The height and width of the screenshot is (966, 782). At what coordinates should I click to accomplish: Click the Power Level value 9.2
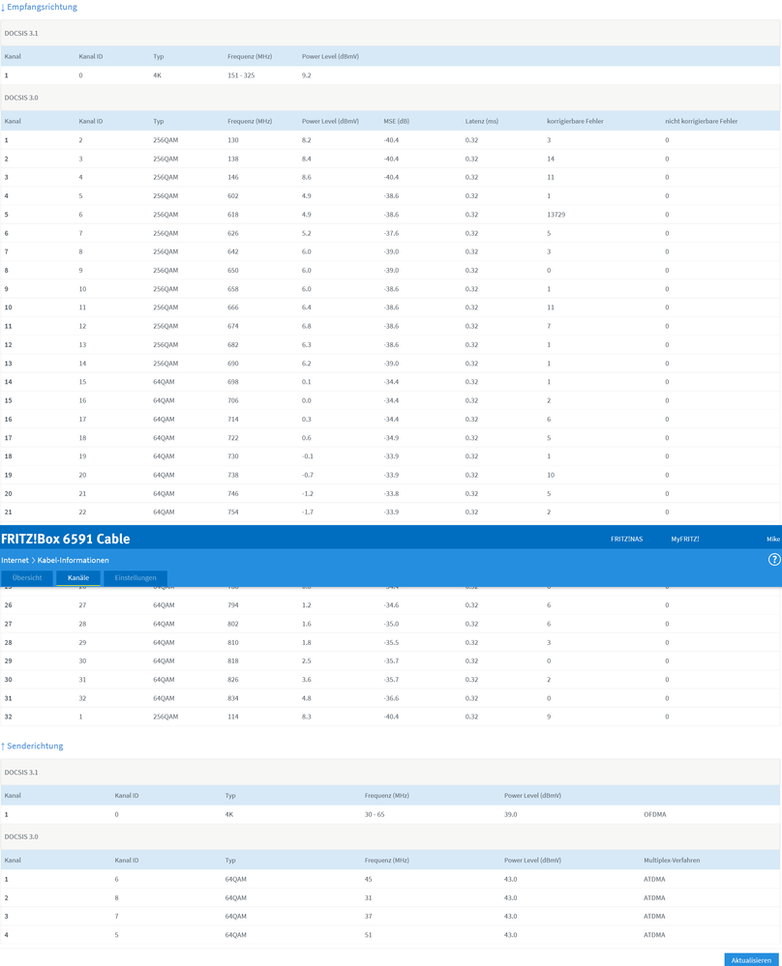coord(306,75)
